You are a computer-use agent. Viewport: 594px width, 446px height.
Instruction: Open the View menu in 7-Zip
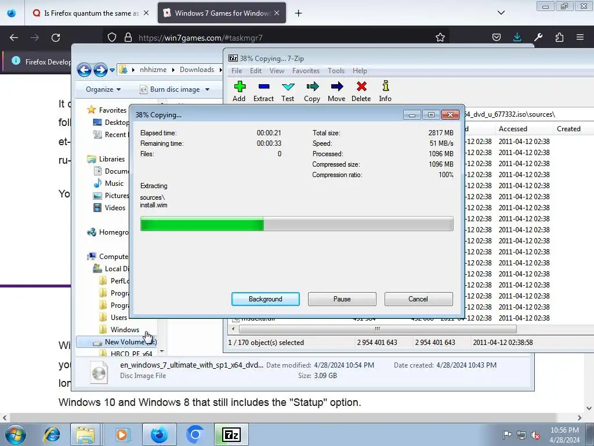[277, 71]
